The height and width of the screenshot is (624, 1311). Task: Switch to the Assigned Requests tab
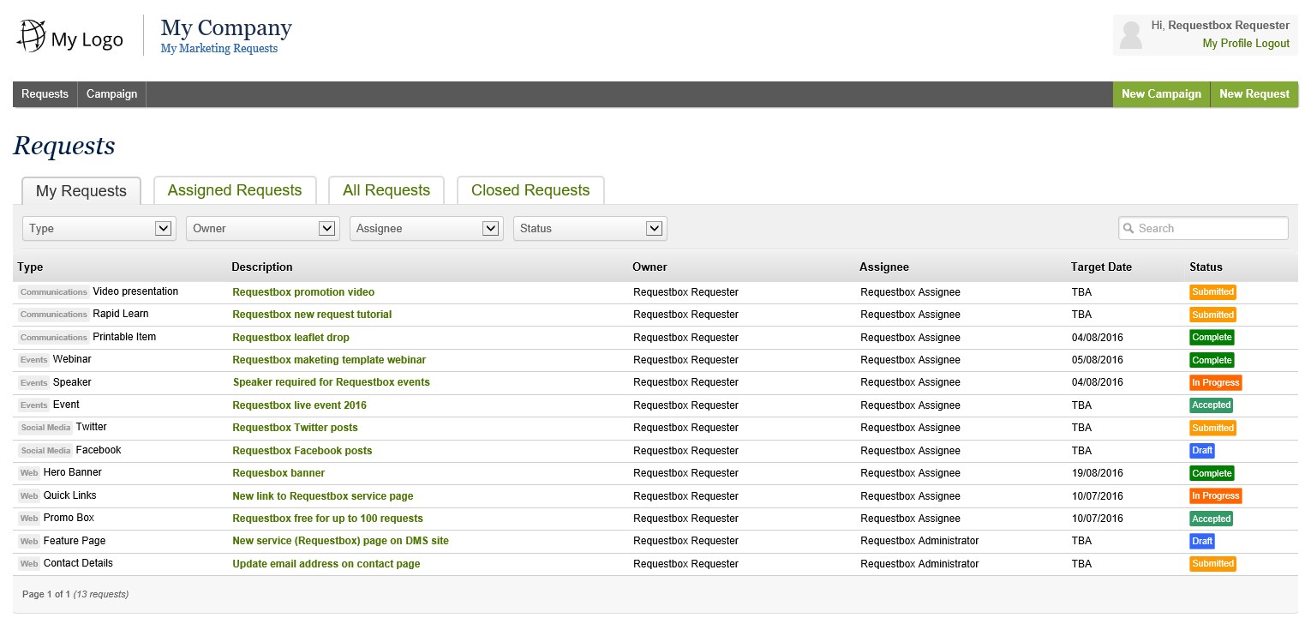coord(235,190)
